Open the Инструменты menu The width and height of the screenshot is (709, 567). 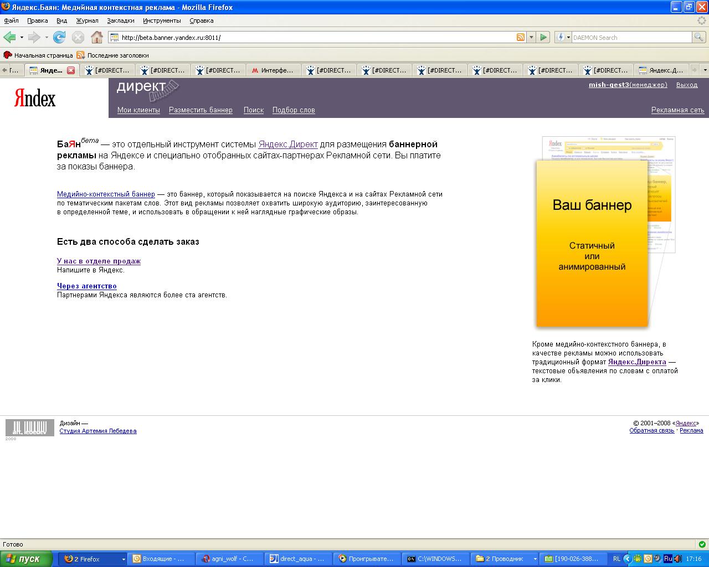point(162,20)
